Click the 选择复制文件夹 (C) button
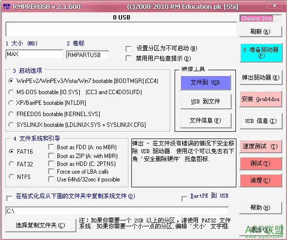287x240 pixels. (41, 225)
